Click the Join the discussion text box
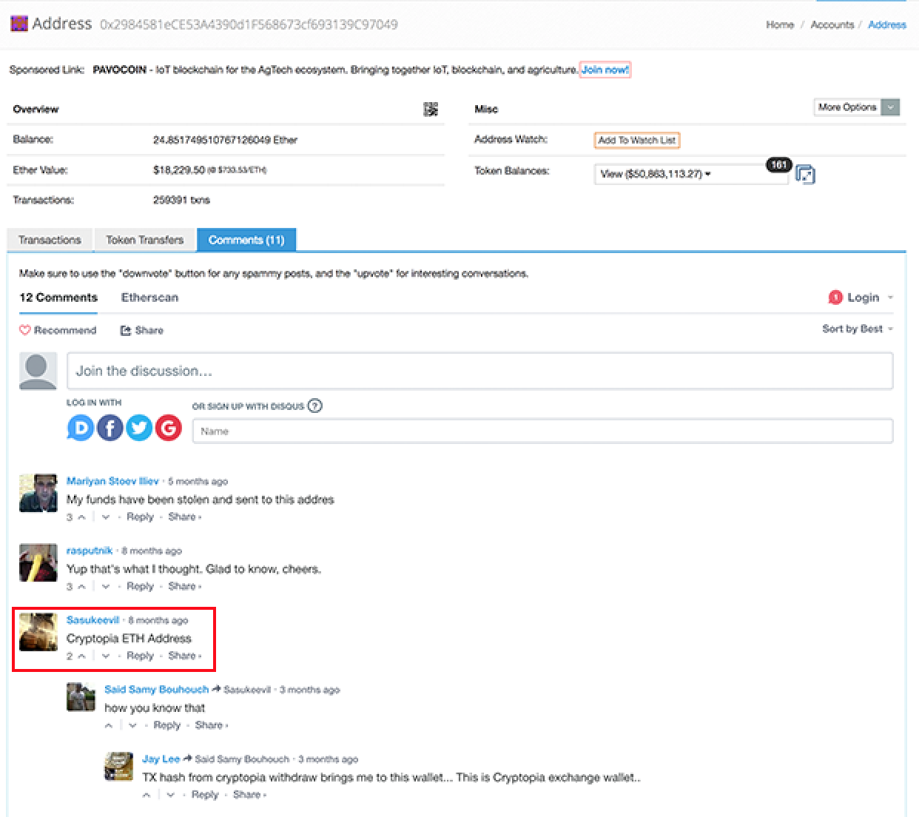This screenshot has height=817, width=919. pyautogui.click(x=479, y=371)
